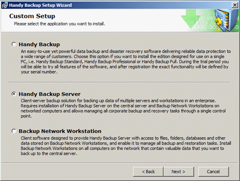Proceed with the Next button
240x181 pixels.
tap(179, 171)
